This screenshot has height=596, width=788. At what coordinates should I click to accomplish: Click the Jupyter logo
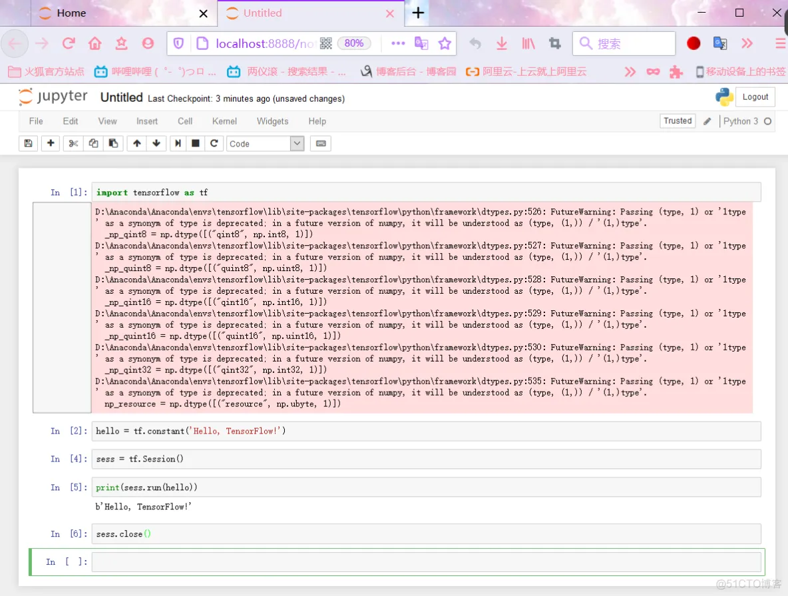click(53, 97)
